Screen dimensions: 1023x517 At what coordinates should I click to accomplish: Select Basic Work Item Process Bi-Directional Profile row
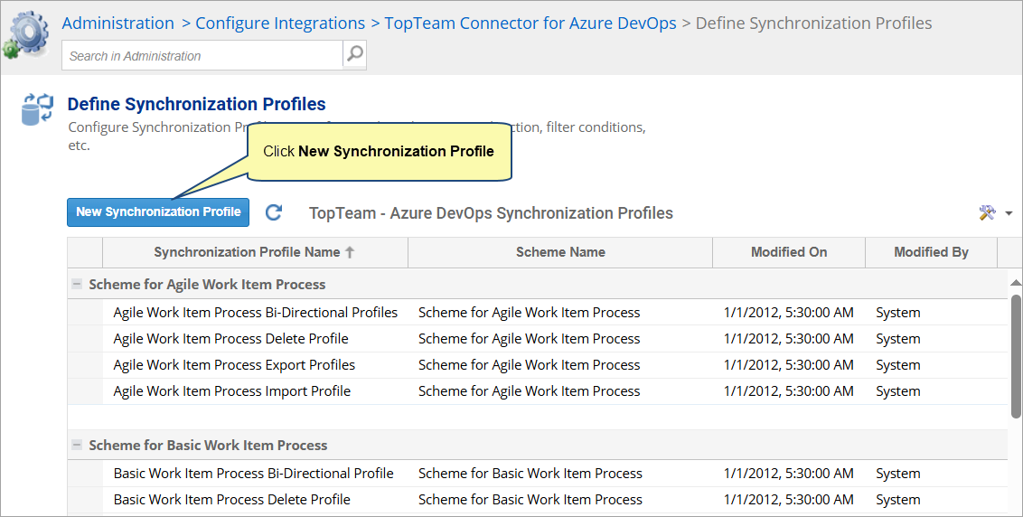point(253,474)
